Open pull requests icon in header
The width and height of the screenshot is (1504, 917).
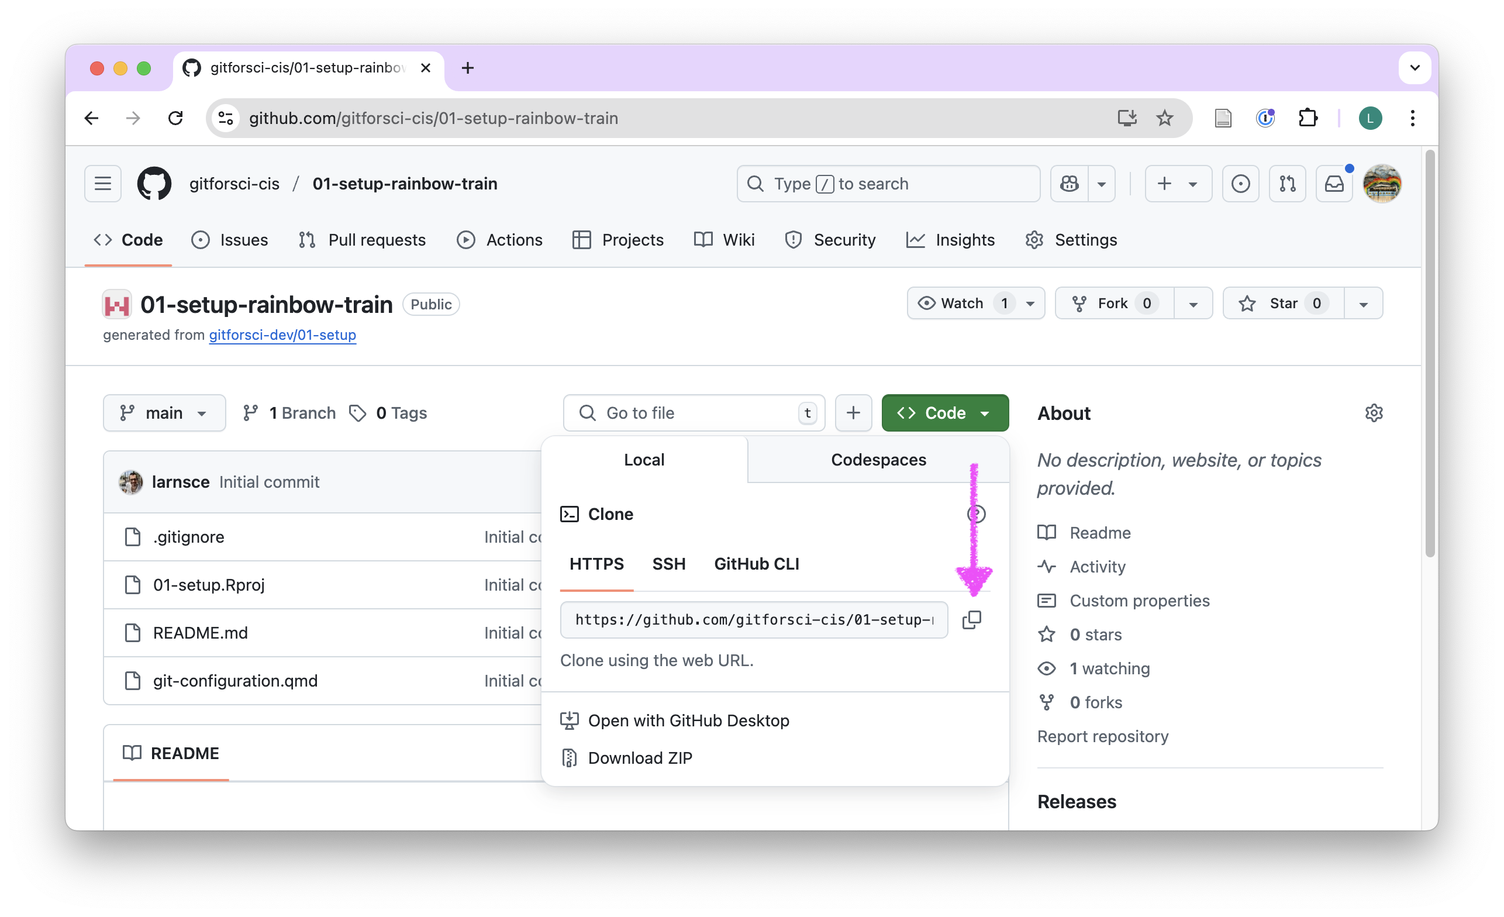1286,184
